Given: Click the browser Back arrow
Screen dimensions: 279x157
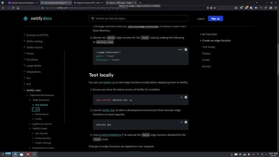Looking at the screenshot, I should point(3,8).
